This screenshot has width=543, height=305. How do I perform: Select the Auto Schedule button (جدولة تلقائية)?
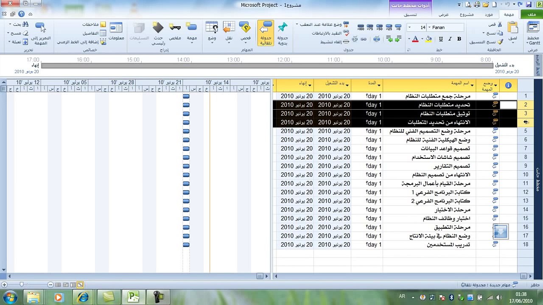coord(266,33)
